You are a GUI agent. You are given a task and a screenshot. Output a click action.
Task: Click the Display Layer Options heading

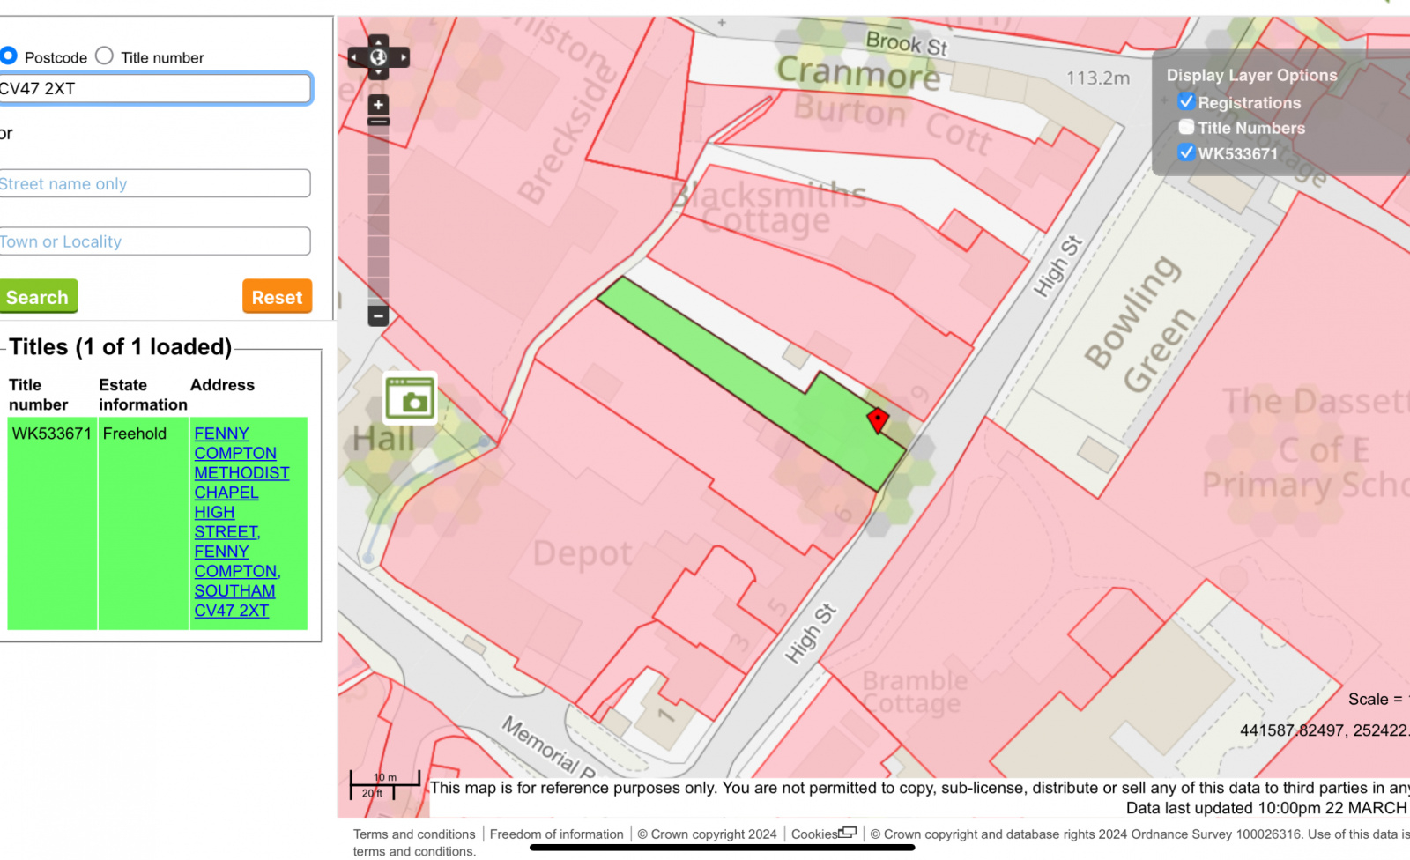point(1251,76)
